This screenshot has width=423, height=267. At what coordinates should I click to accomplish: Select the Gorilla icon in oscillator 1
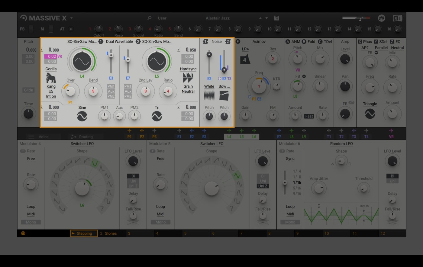click(x=51, y=78)
